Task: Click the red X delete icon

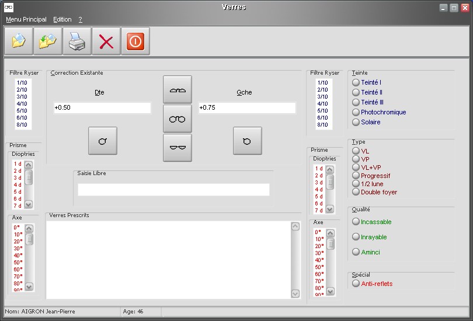Action: coord(106,41)
